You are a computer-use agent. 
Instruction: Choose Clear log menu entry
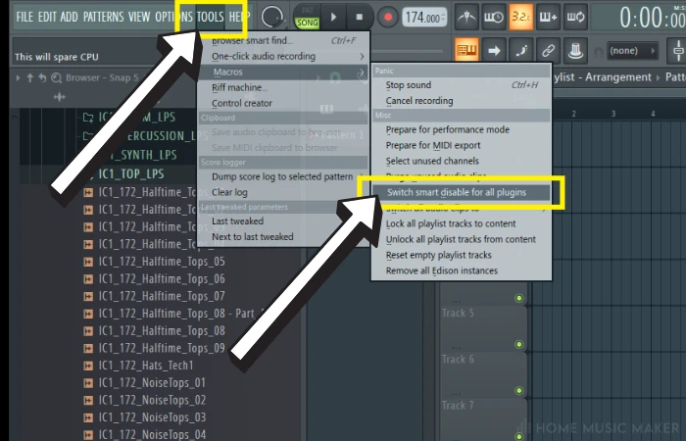click(283, 192)
